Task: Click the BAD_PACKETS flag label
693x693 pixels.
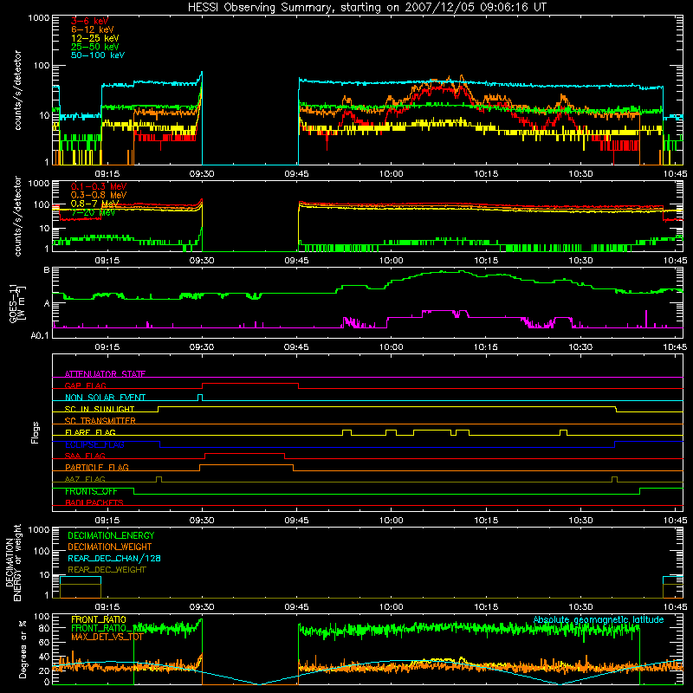Action: (94, 502)
